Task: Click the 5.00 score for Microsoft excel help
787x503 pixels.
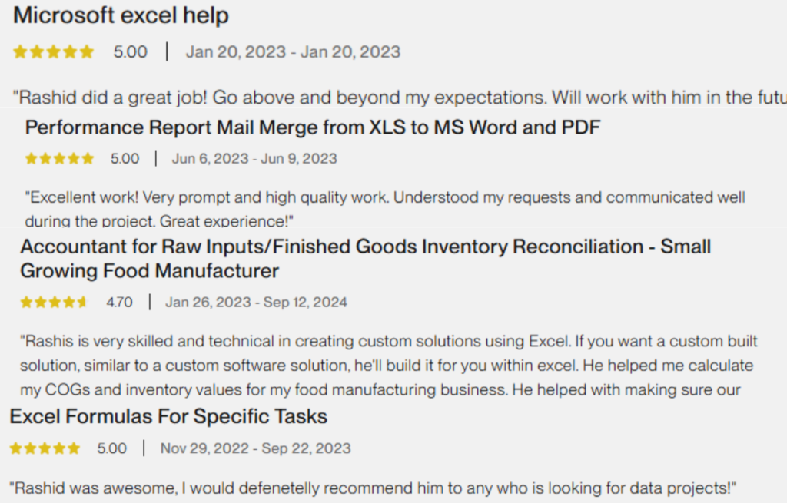Action: pos(131,51)
